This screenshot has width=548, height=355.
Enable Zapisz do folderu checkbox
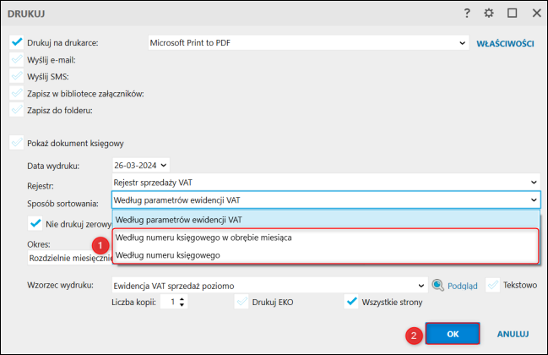pyautogui.click(x=16, y=110)
